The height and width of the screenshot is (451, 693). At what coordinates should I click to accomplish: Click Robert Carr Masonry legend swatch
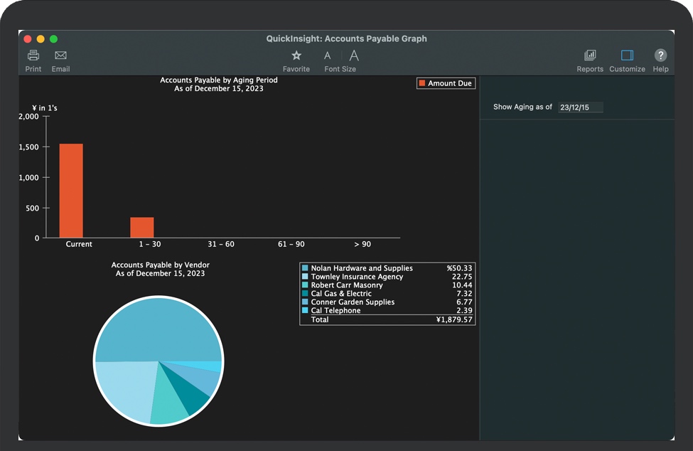(306, 285)
